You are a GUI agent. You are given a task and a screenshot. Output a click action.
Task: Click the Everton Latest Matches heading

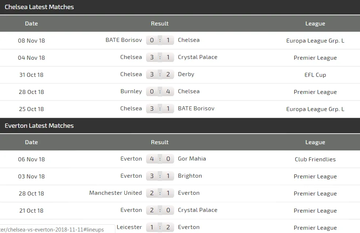[39, 126]
